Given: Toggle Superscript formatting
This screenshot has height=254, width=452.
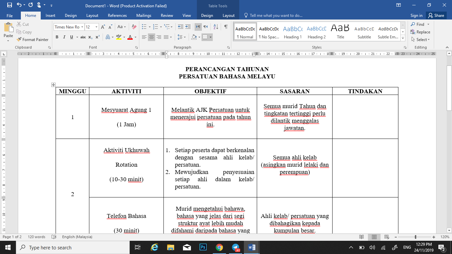Looking at the screenshot, I should 98,37.
